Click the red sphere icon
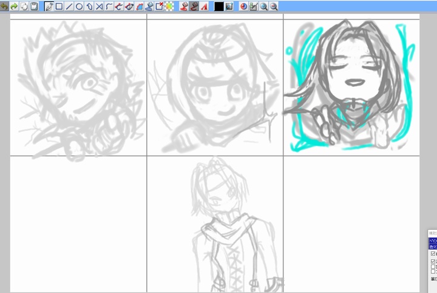Viewport: 437px width, 293px height. pyautogui.click(x=243, y=6)
